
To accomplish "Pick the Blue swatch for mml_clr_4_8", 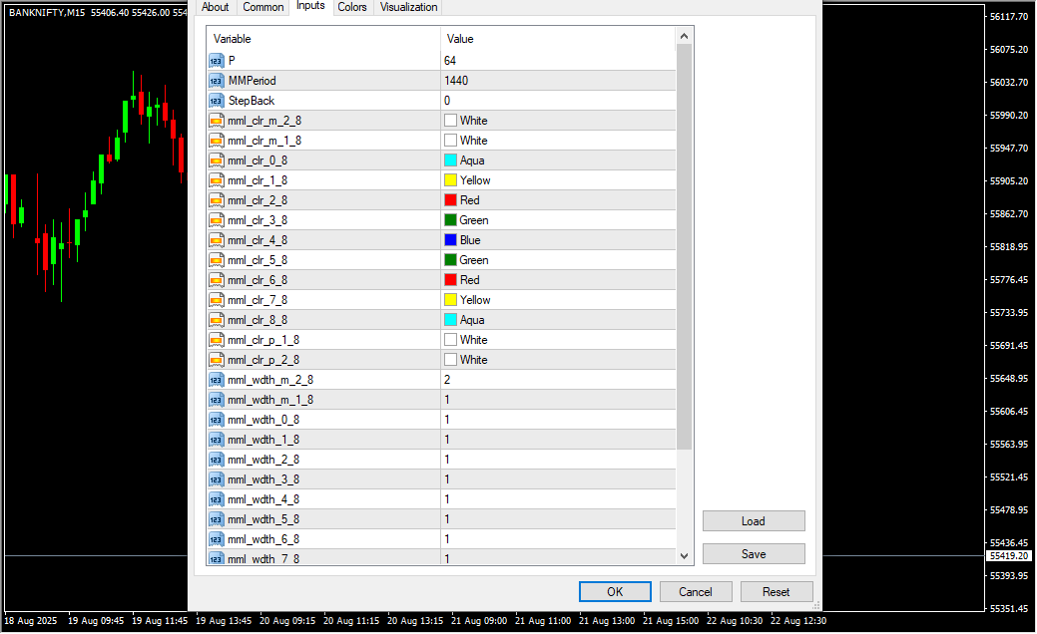I will point(450,240).
